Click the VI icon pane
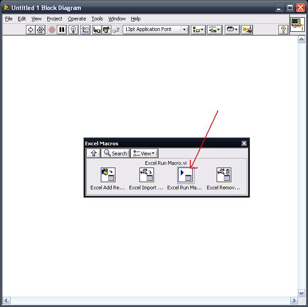Screen dimensions: 308x307 [x=298, y=25]
